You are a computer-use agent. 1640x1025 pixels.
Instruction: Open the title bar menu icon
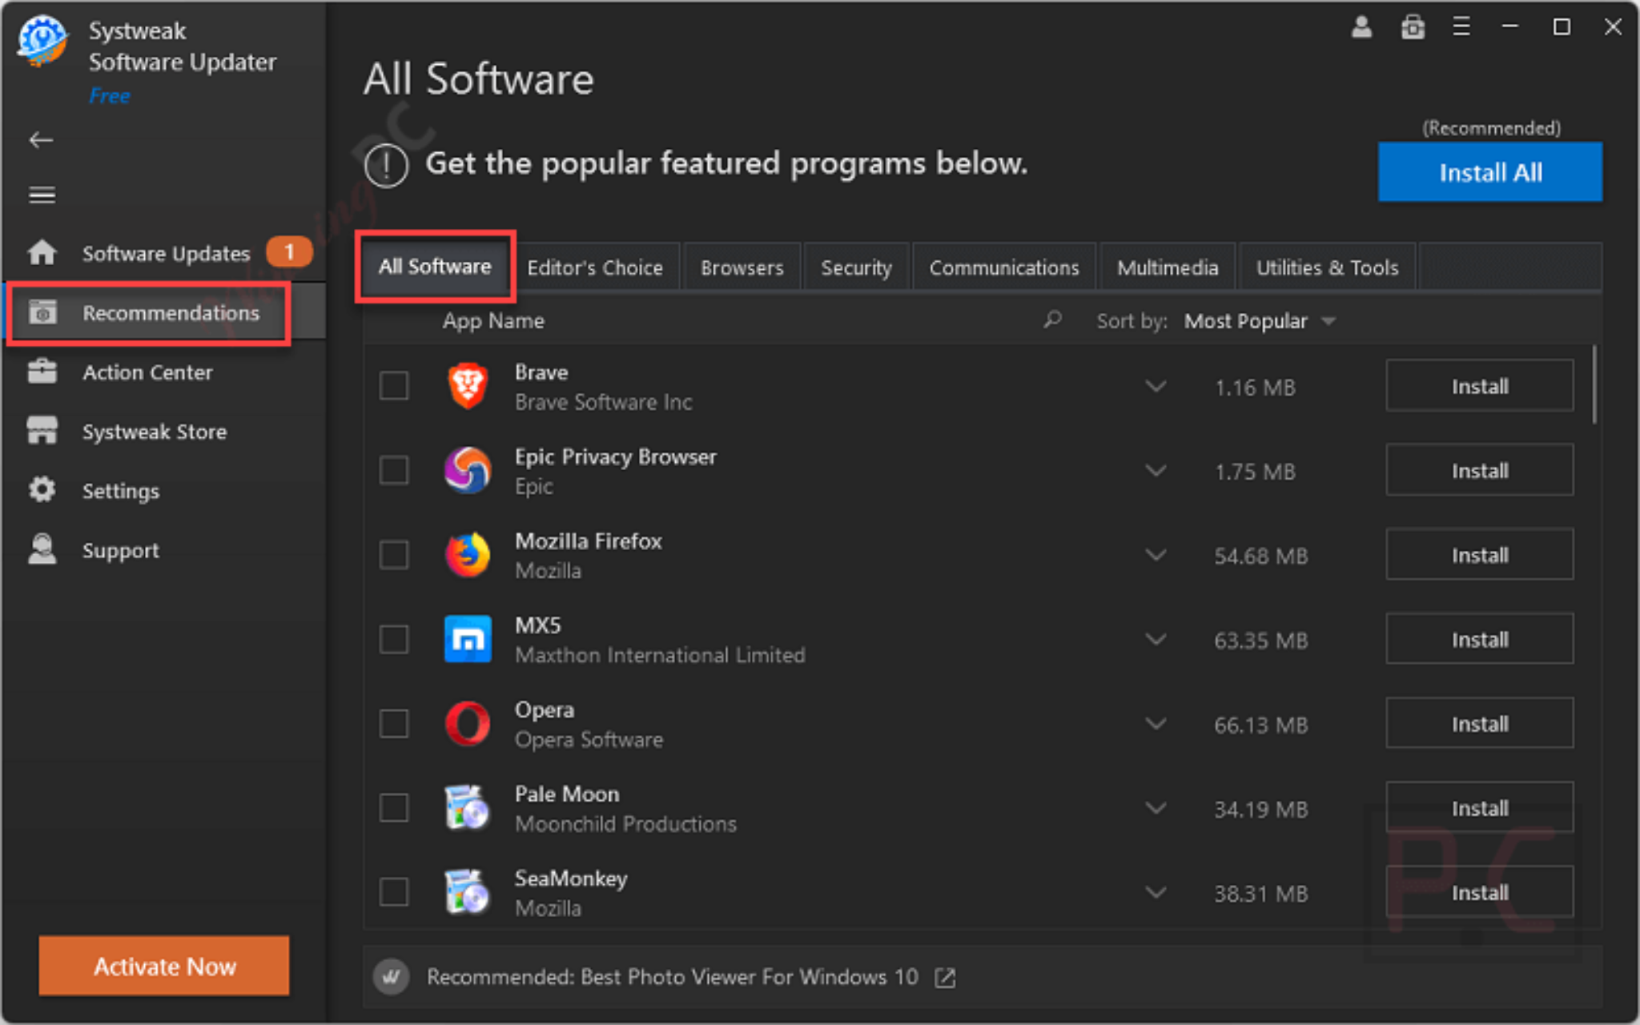pos(1461,27)
